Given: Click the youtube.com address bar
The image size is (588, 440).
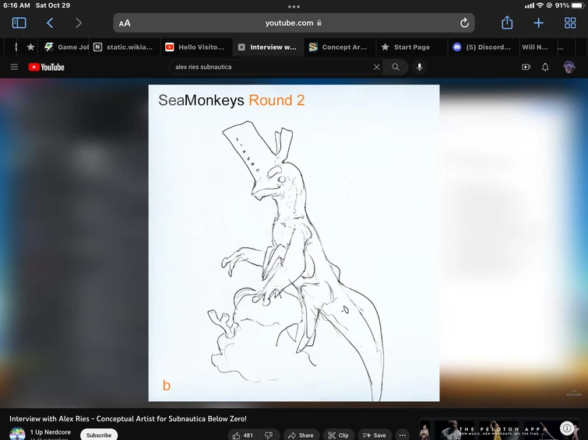Looking at the screenshot, I should click(294, 23).
